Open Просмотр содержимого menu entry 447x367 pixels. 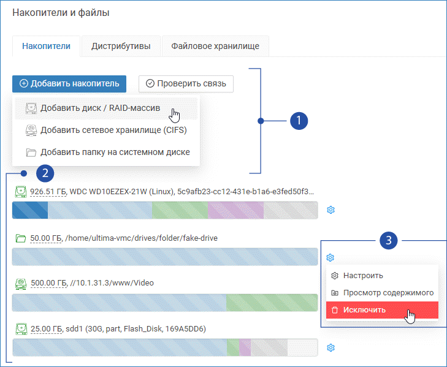click(x=388, y=292)
